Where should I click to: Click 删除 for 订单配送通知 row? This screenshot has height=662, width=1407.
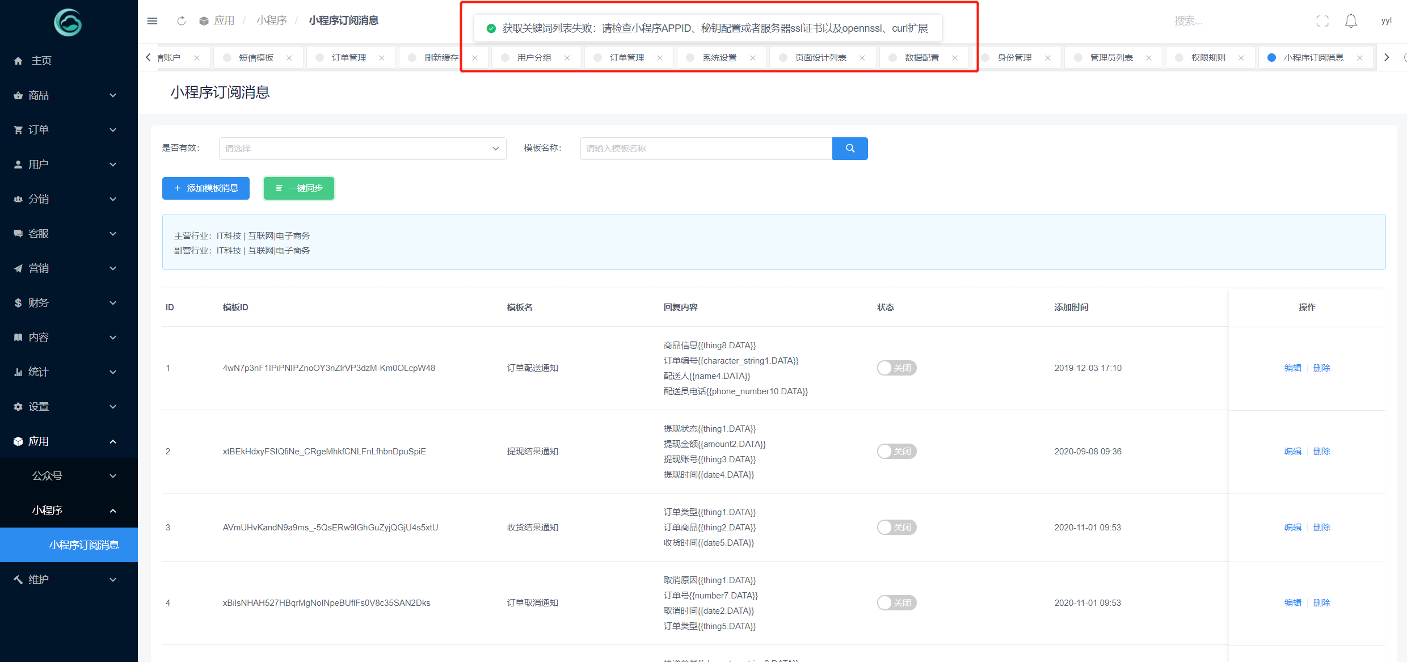coord(1322,368)
